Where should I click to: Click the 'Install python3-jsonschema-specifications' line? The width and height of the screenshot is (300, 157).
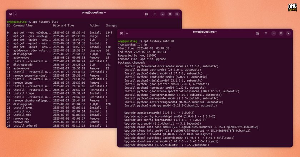182,91
